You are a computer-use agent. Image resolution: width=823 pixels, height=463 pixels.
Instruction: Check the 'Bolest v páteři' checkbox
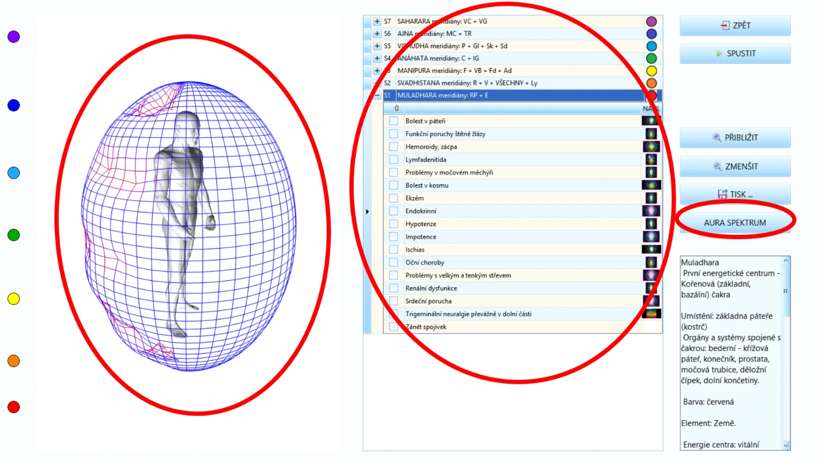tap(393, 121)
